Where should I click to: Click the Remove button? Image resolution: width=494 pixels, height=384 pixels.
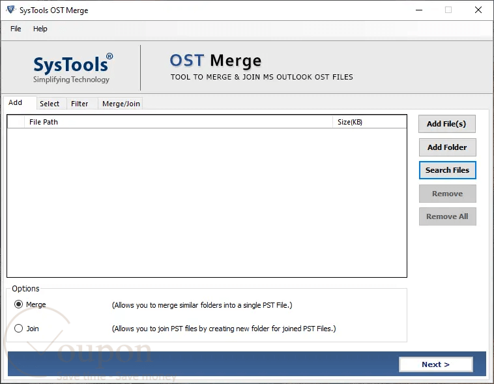[447, 194]
